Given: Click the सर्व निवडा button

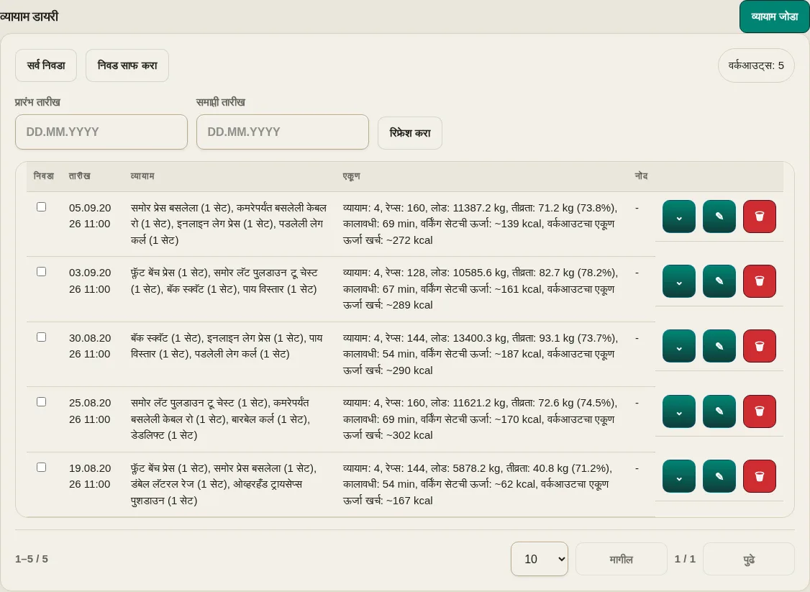Looking at the screenshot, I should pyautogui.click(x=46, y=65).
